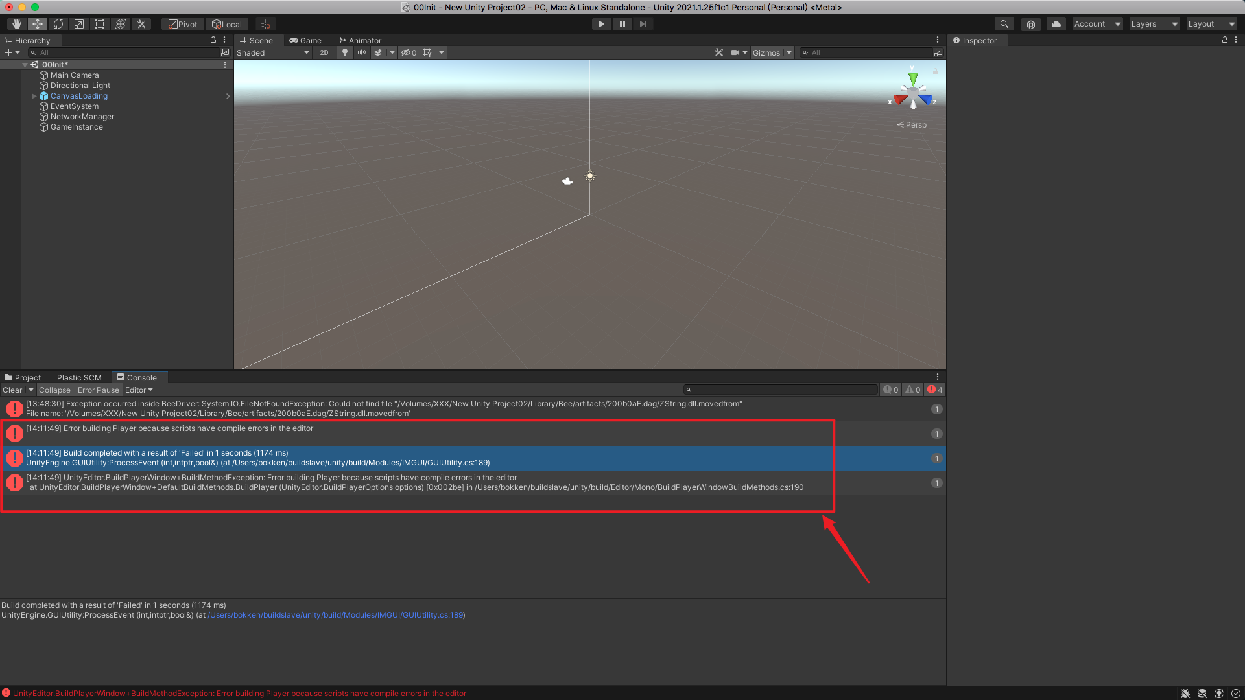The image size is (1245, 700).
Task: Select the Scale tool
Action: pyautogui.click(x=79, y=24)
